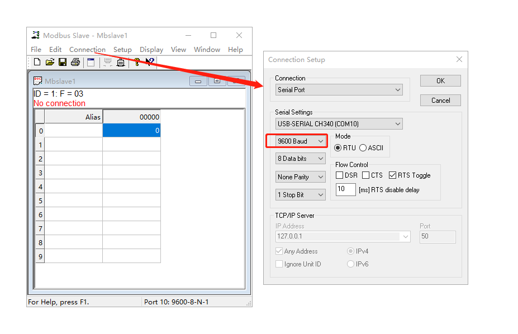Click the slave definition window icon
The image size is (518, 334).
pos(91,62)
